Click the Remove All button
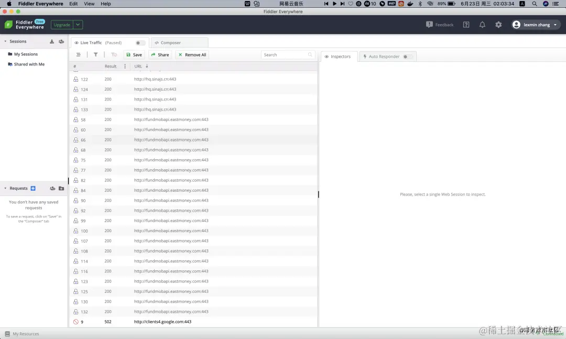 click(192, 55)
